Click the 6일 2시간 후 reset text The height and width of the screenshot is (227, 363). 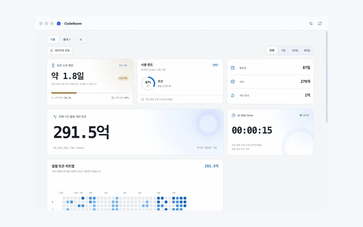(164, 86)
